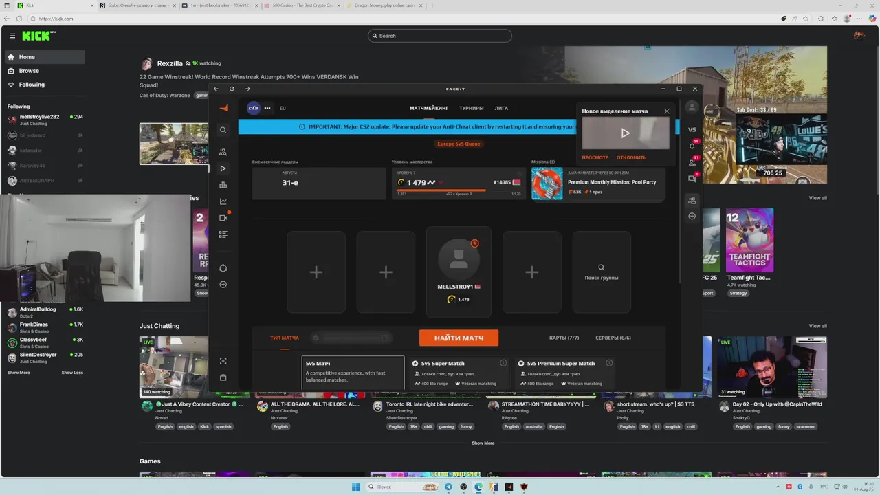Open the Kick hamburger menu
Screen dimensions: 880x495
(x=12, y=36)
